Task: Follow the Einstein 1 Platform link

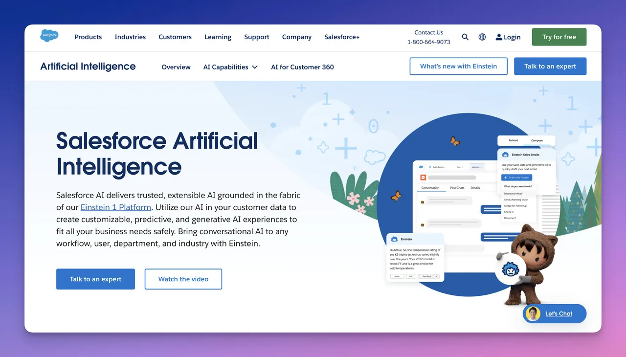Action: coord(116,207)
